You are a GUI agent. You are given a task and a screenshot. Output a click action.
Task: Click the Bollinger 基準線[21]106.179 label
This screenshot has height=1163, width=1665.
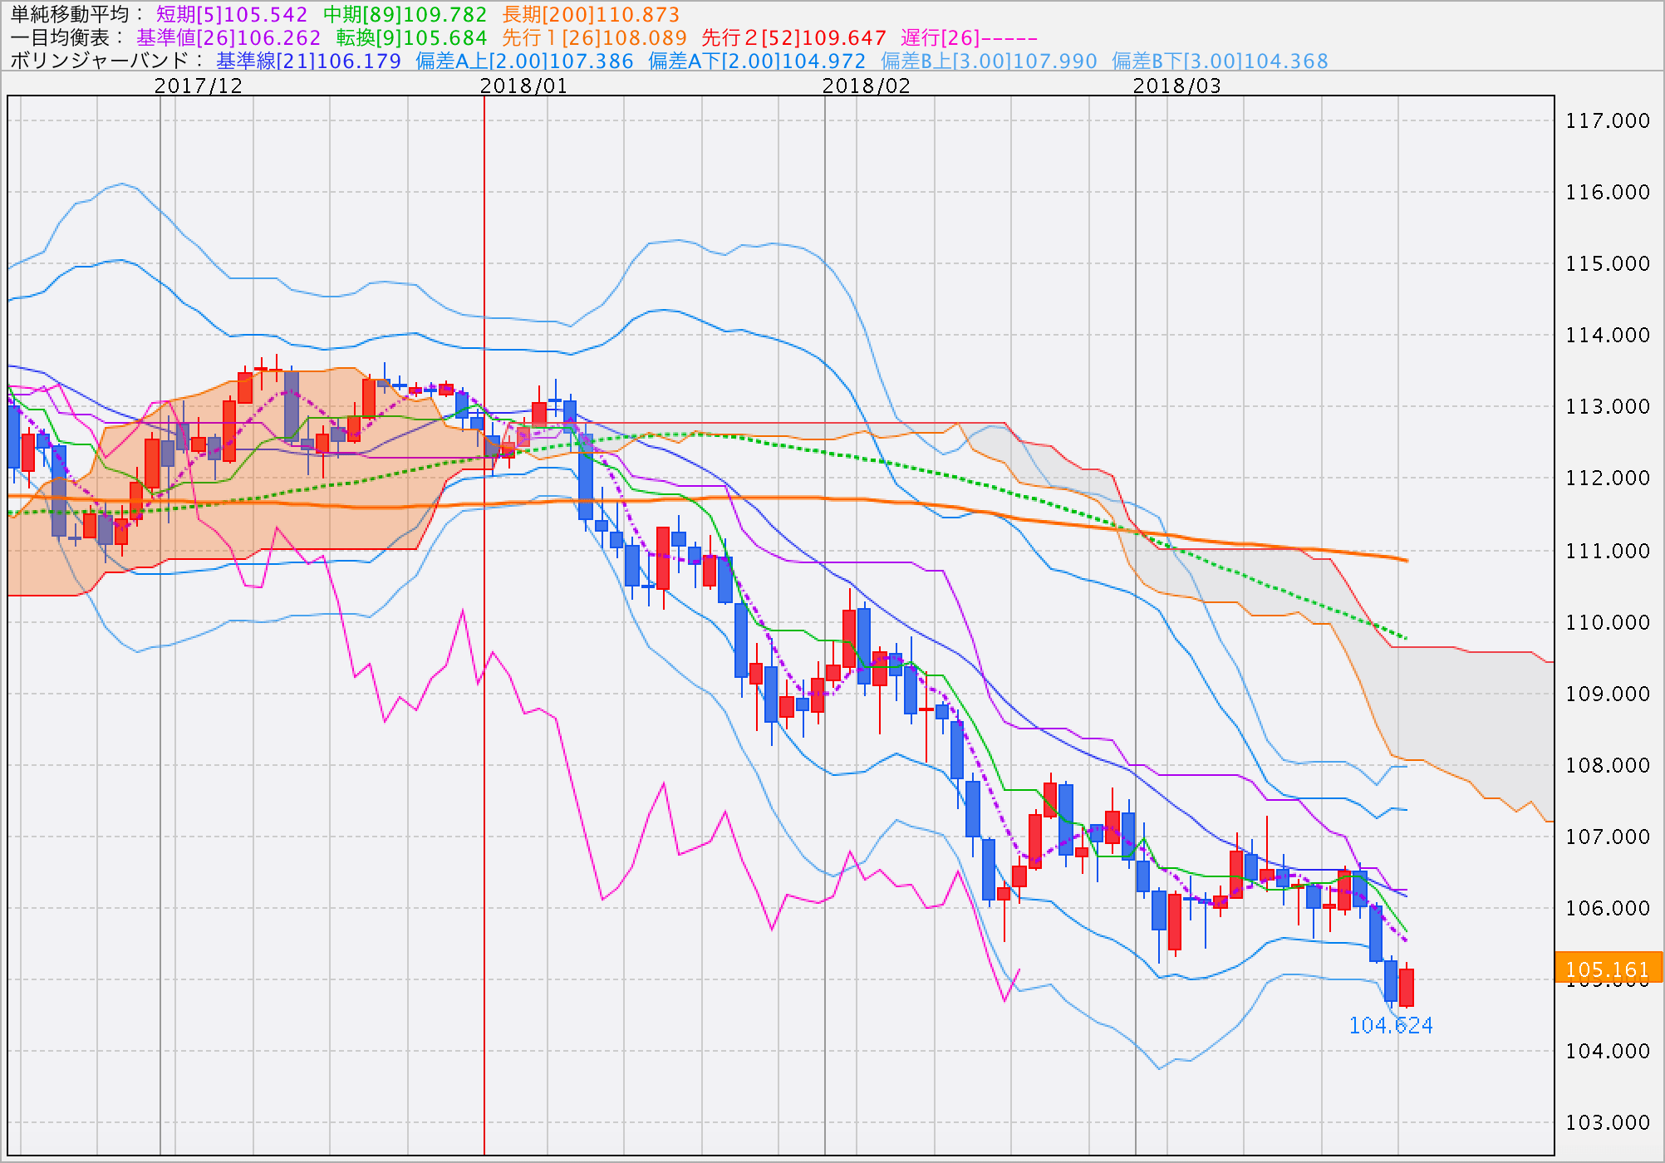click(309, 61)
